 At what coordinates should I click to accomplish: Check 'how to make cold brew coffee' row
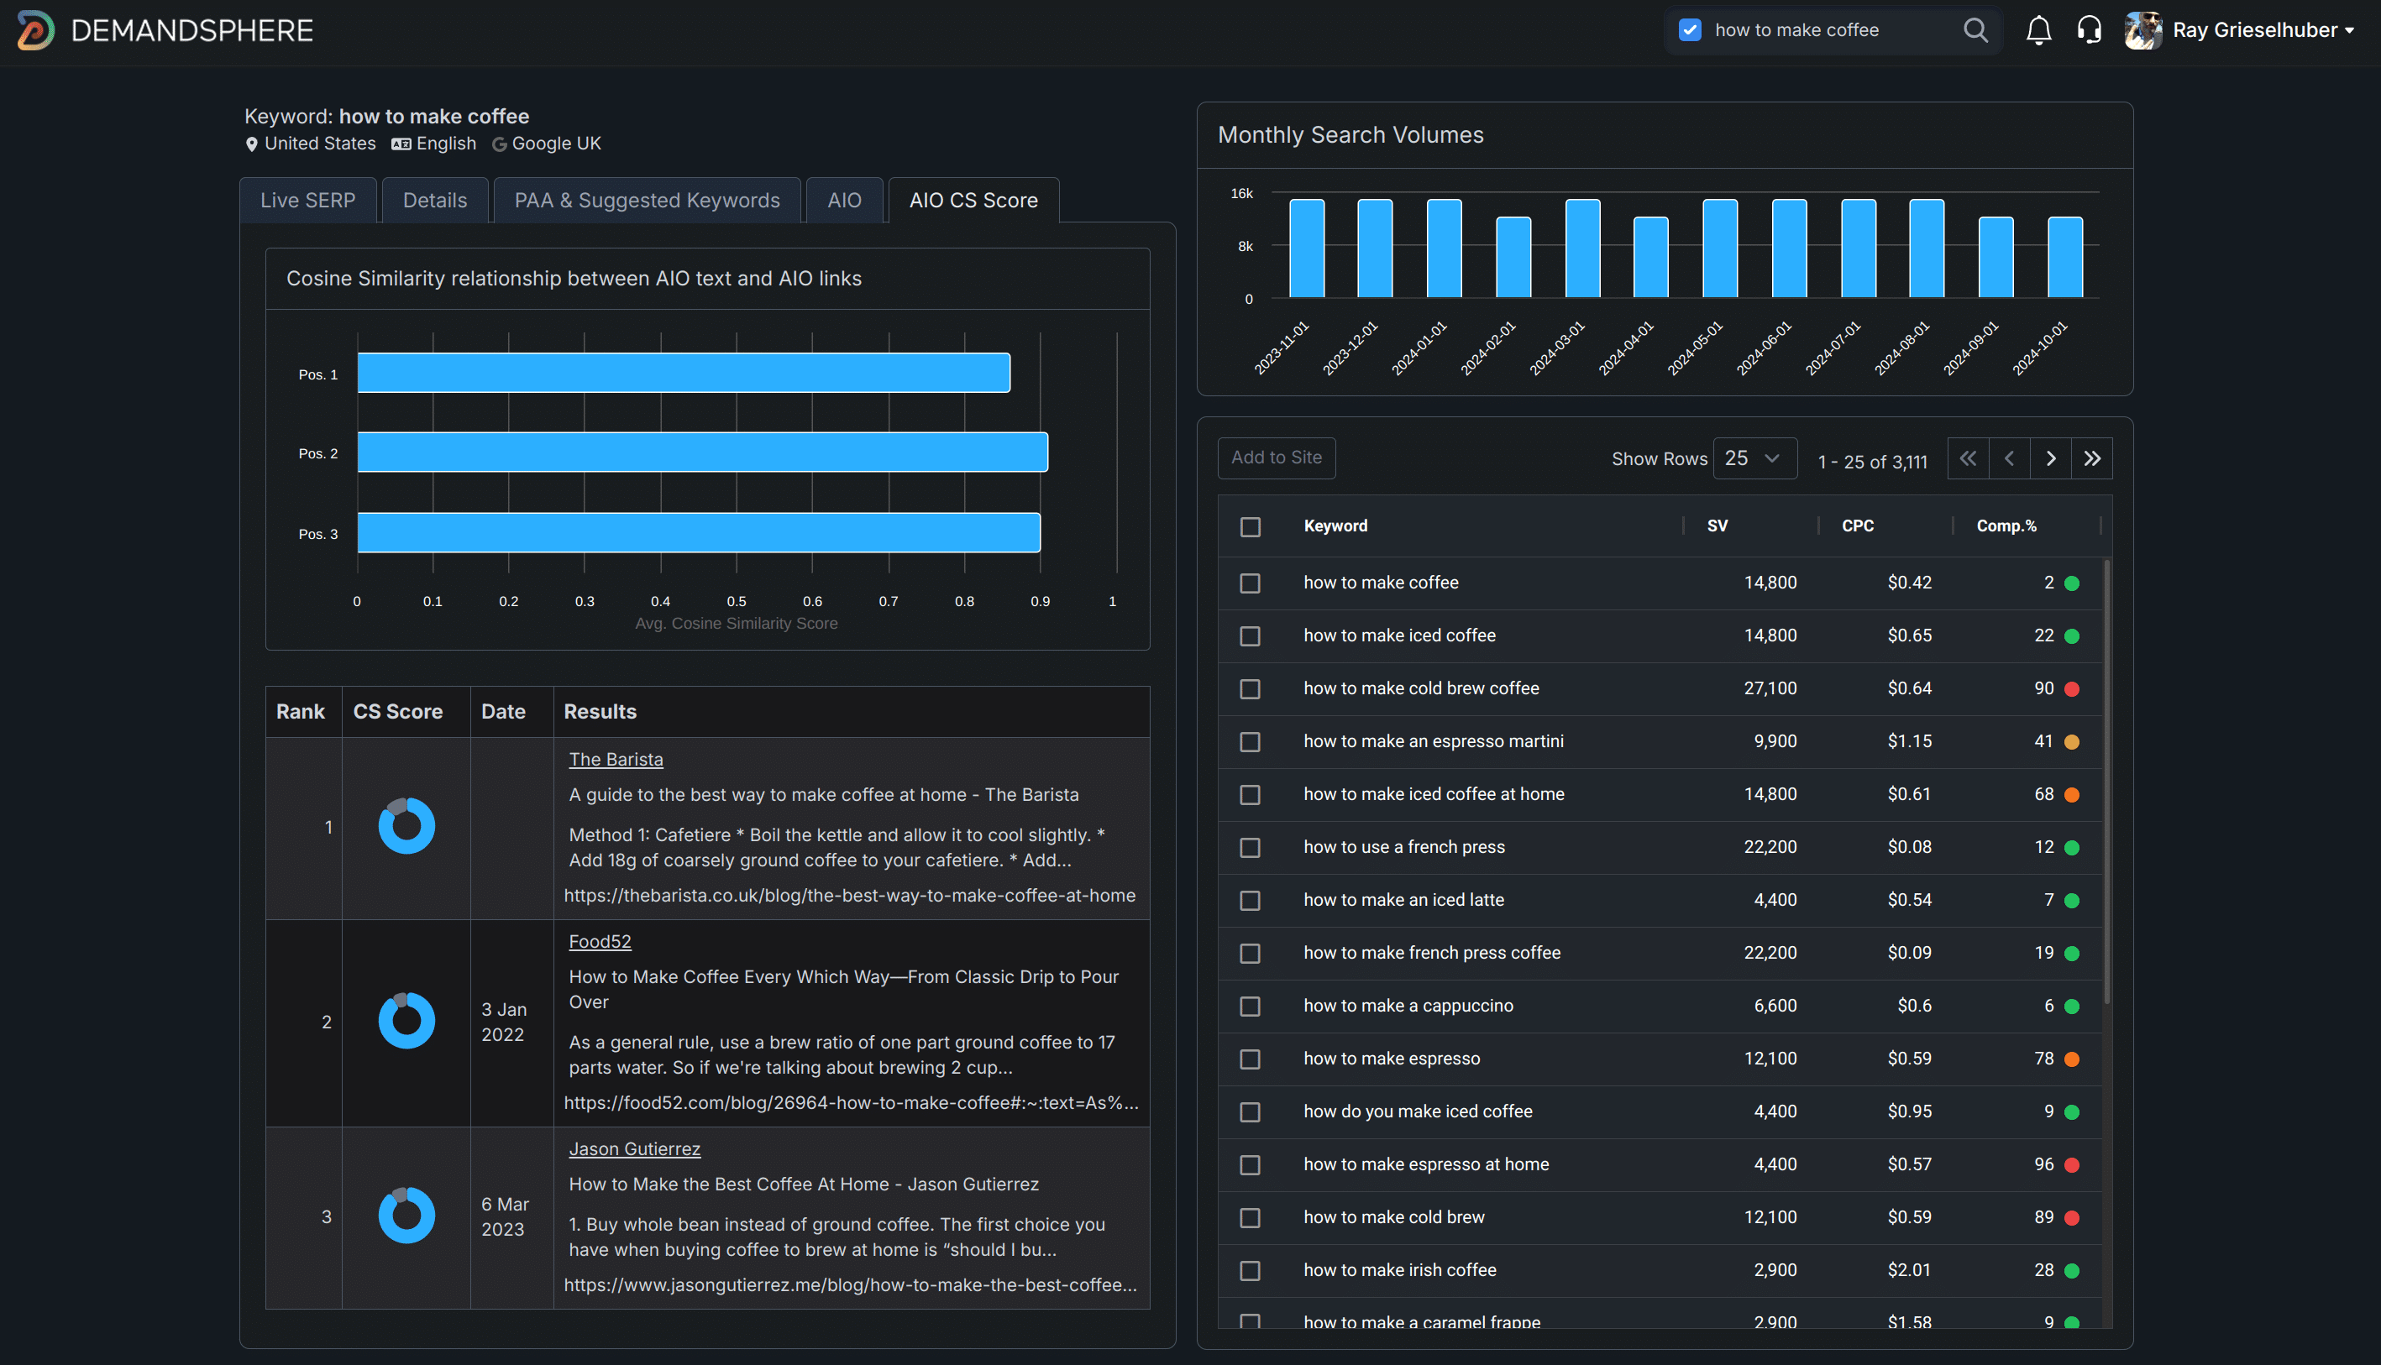point(1250,689)
